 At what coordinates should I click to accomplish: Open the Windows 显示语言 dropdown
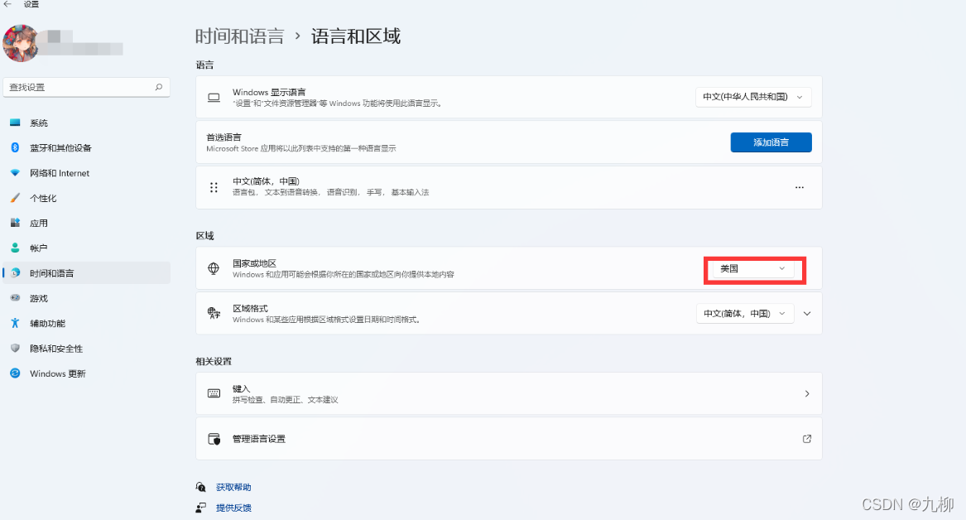coord(752,97)
